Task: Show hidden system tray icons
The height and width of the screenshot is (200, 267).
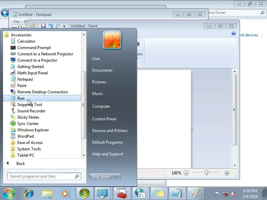Action: click(x=209, y=194)
